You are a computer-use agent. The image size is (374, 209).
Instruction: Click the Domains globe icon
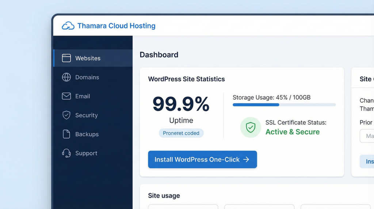(66, 77)
